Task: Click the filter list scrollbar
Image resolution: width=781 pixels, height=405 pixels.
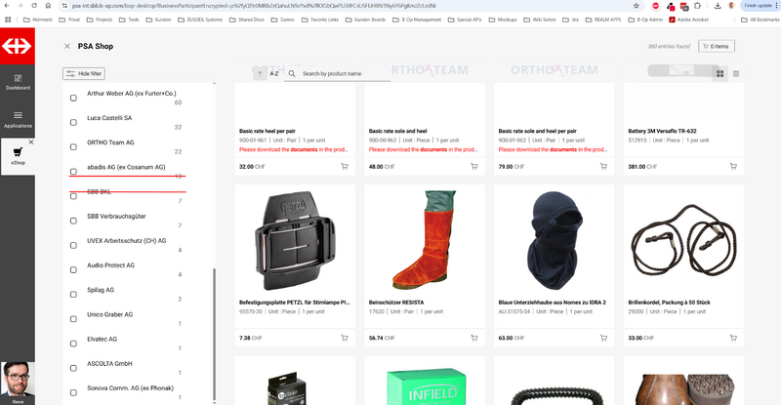Action: [215, 334]
